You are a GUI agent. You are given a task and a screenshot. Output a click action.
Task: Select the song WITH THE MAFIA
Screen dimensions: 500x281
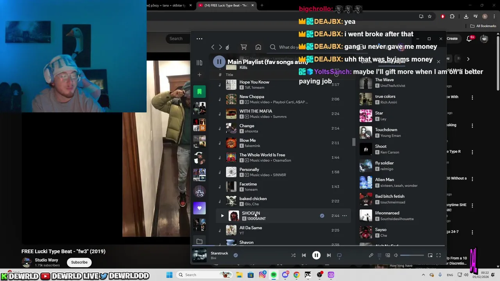[256, 111]
